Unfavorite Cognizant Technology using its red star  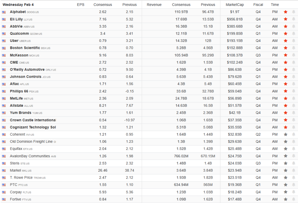[x=285, y=127]
